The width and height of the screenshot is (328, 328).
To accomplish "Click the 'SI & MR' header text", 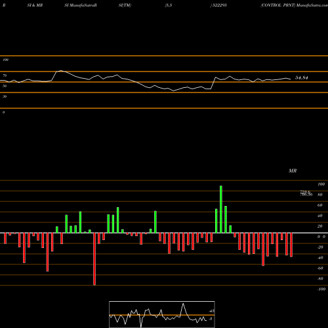I will (x=35, y=5).
